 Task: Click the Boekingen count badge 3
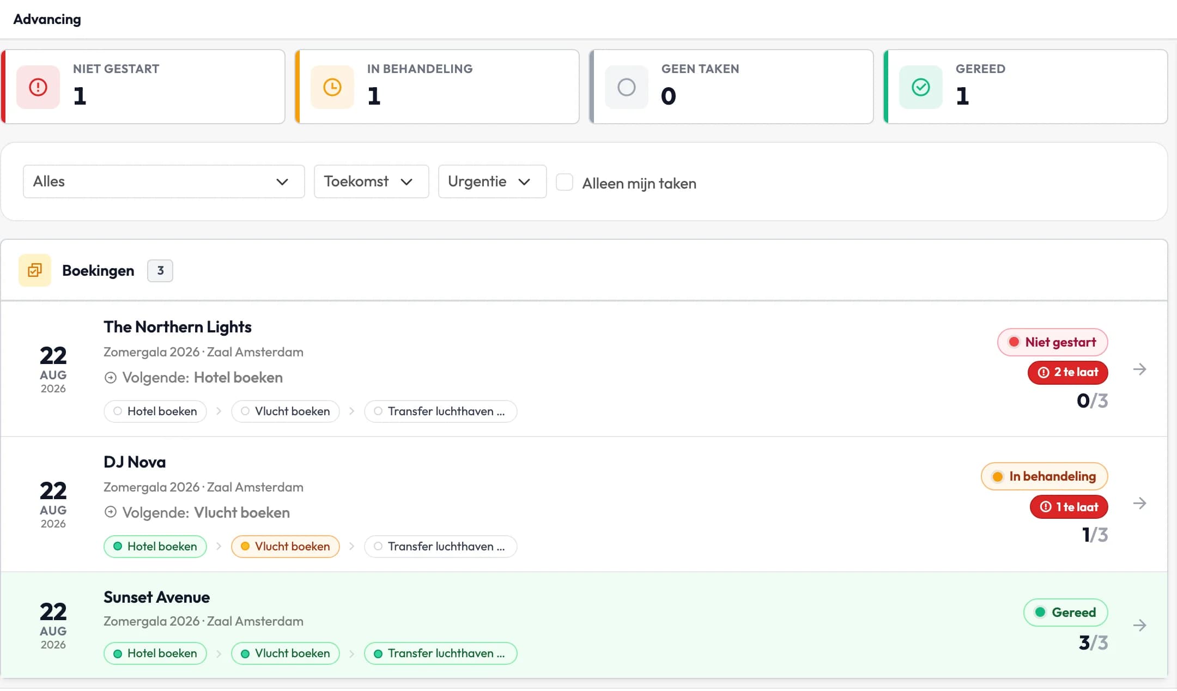point(160,271)
